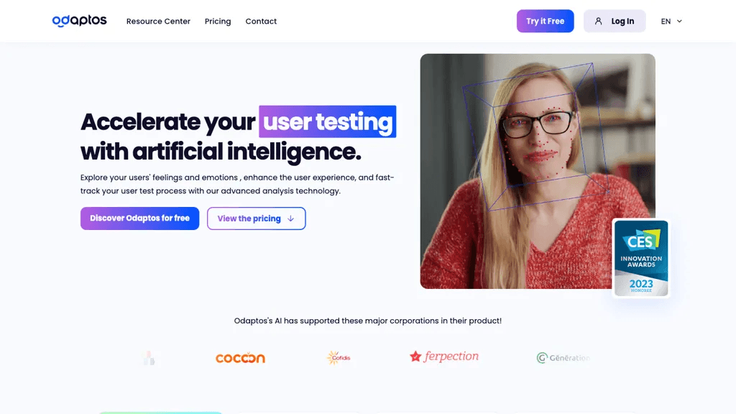
Task: Click the faded partner logo left of Cocoon
Action: click(149, 358)
